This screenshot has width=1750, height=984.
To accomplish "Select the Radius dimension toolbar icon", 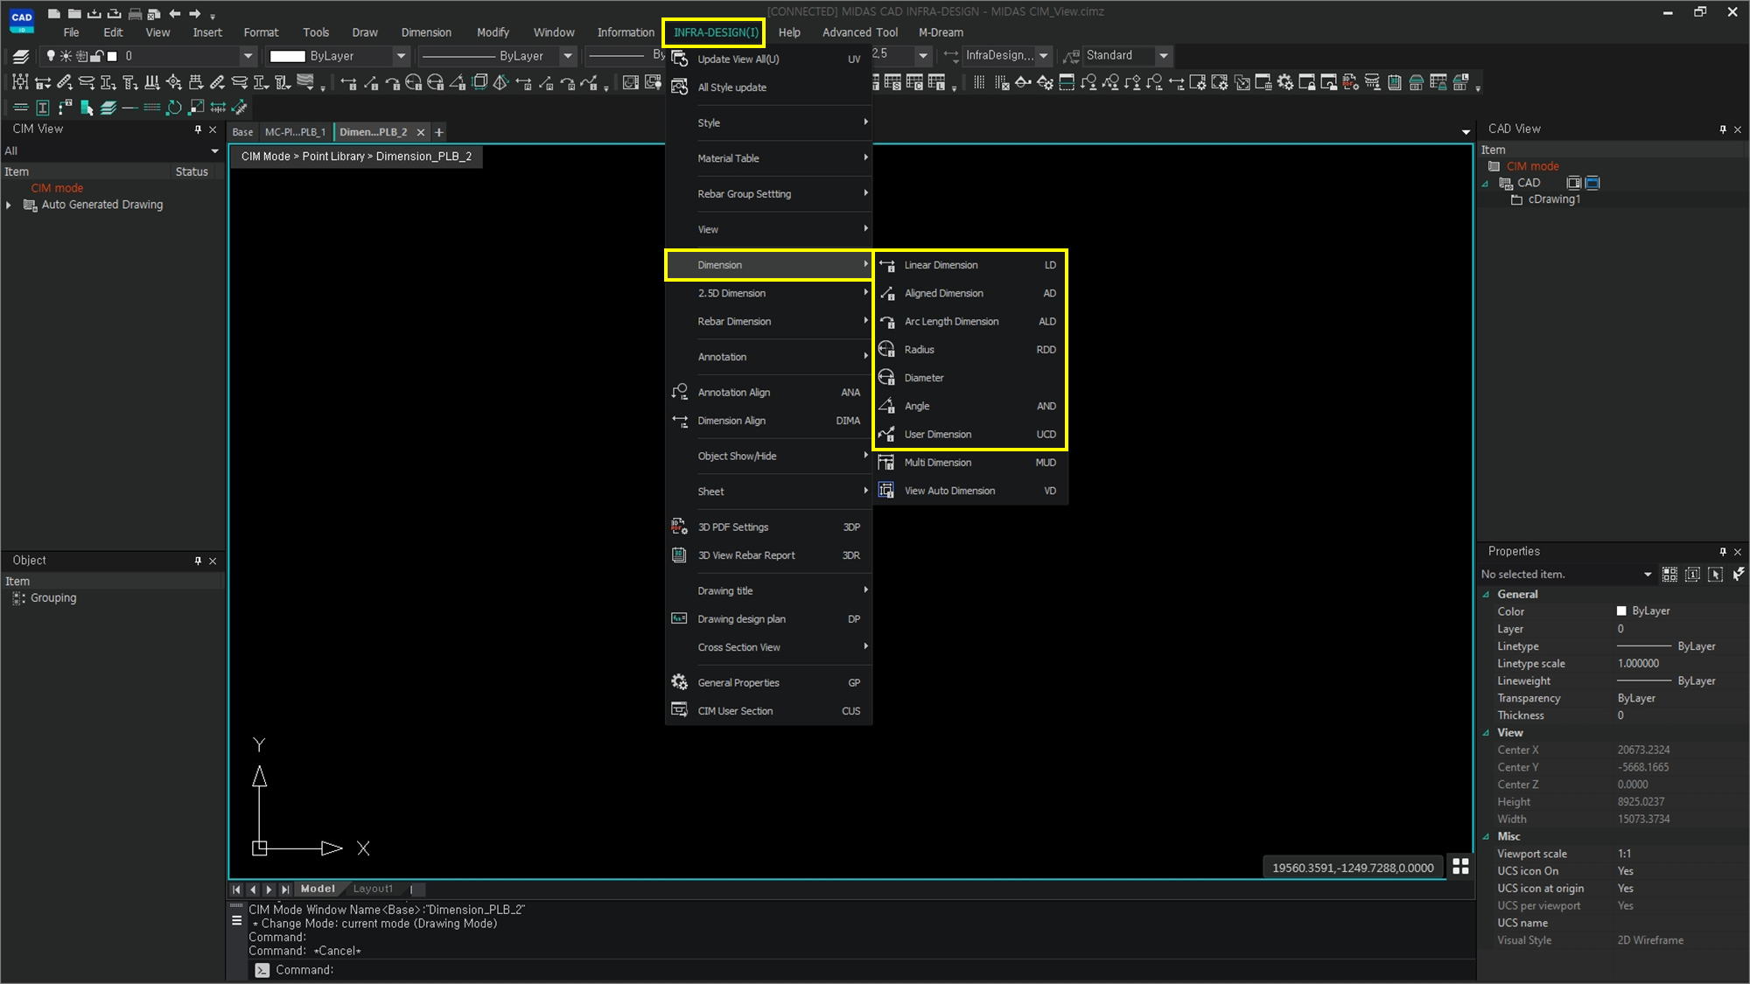I will click(414, 83).
